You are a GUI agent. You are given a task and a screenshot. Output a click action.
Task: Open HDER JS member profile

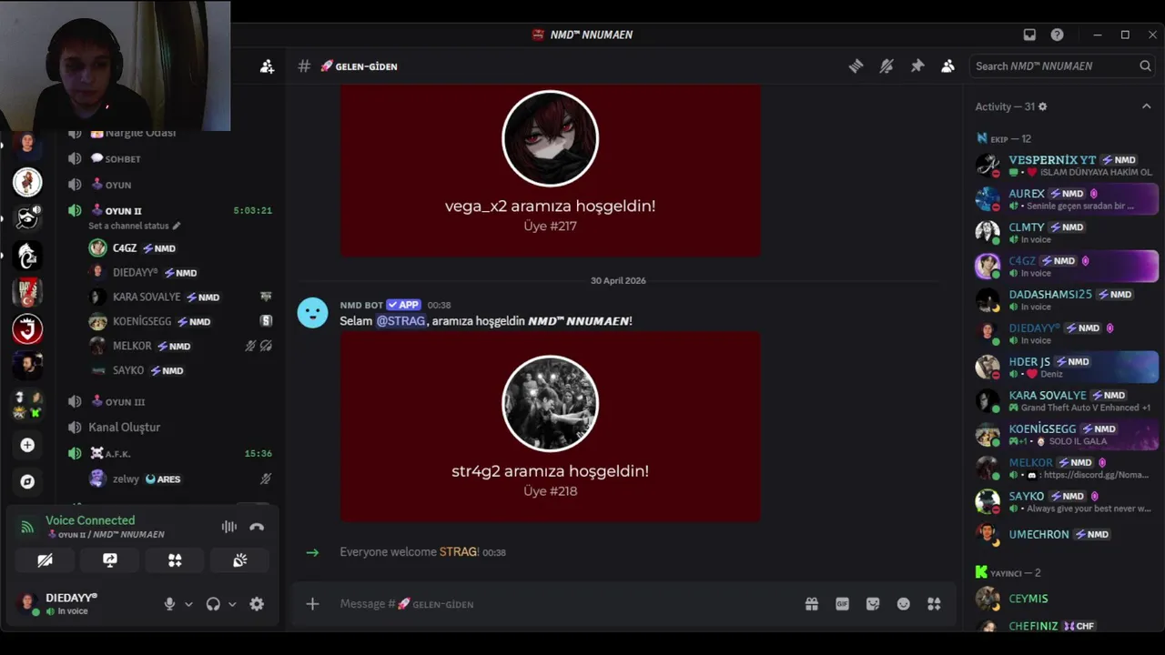(1064, 367)
